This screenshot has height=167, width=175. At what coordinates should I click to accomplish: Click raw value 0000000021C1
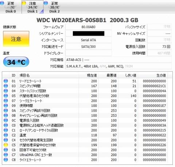click(155, 86)
